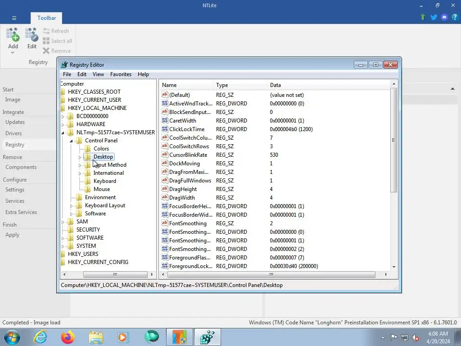Show hidden tray icons arrow

click(x=383, y=337)
